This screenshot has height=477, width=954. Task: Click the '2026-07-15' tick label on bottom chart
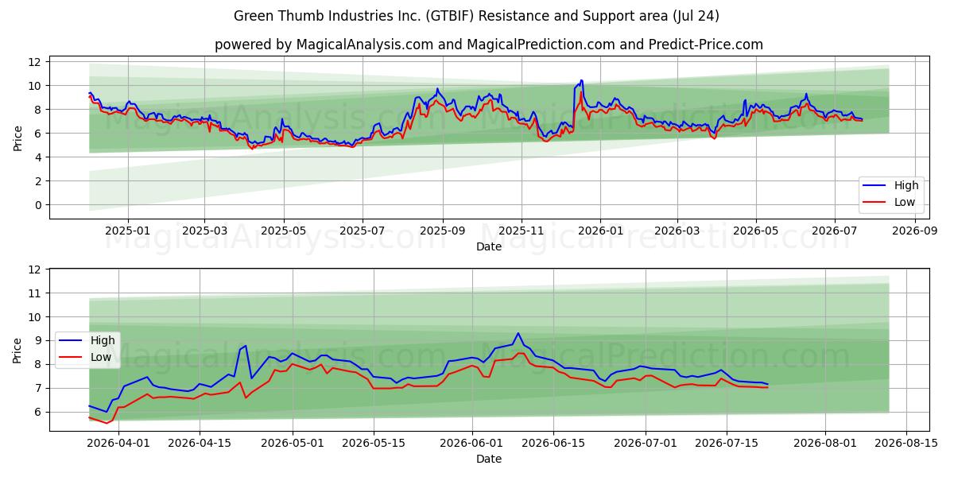pyautogui.click(x=727, y=442)
